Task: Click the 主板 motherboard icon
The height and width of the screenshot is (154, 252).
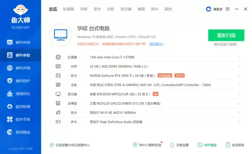Action: tap(58, 85)
